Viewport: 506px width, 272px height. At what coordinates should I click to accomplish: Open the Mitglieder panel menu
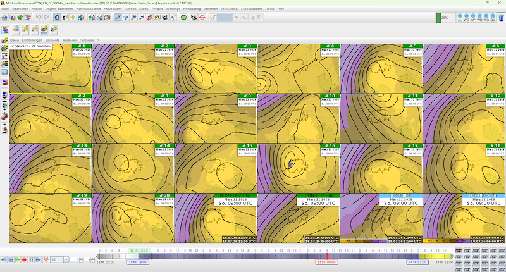pyautogui.click(x=70, y=40)
